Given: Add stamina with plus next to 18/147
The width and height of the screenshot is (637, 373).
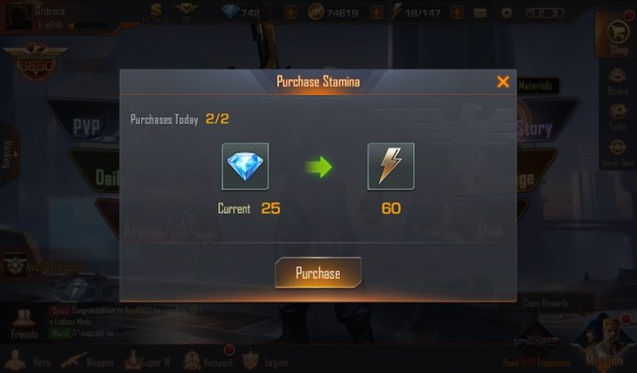Looking at the screenshot, I should pos(457,13).
